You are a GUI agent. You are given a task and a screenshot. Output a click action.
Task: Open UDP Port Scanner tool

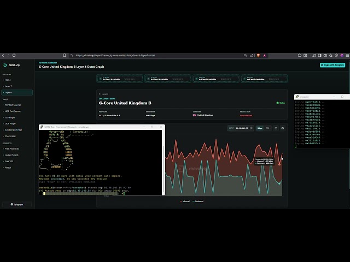pyautogui.click(x=13, y=111)
